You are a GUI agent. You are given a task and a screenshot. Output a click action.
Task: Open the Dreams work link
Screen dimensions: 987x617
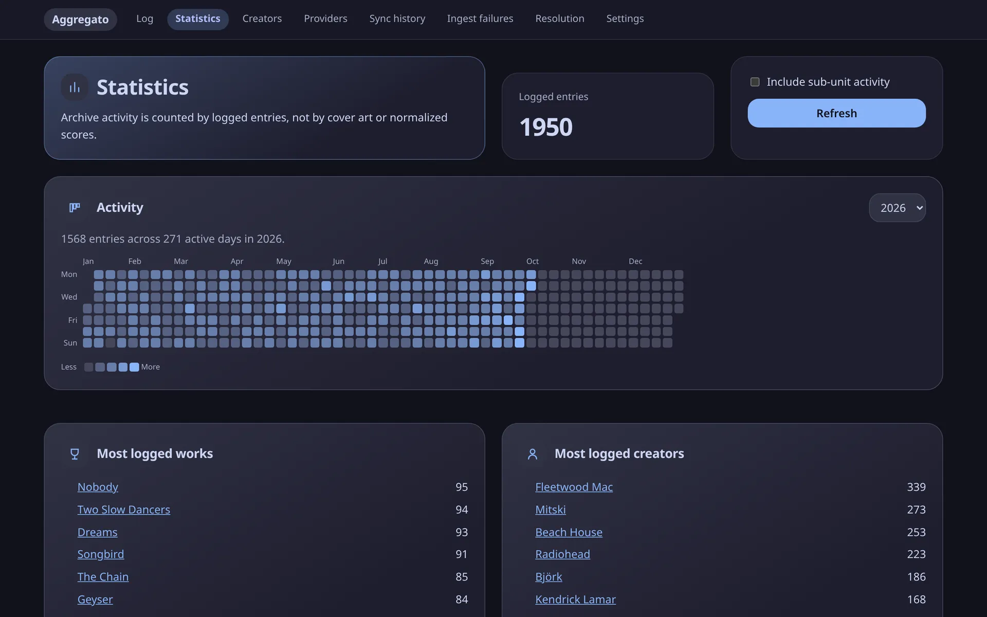[x=97, y=532]
